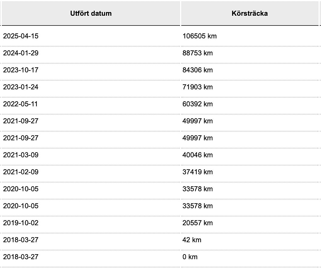This screenshot has width=321, height=268.
Task: Click the 84306 km mileage cell
Action: pos(198,70)
